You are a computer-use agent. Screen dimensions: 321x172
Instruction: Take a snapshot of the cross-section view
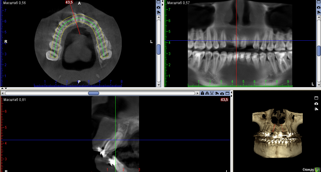[222, 93]
